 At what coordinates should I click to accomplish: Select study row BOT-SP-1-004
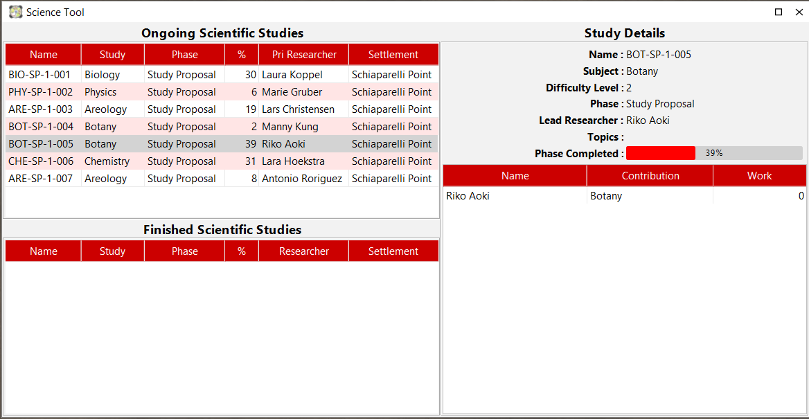(x=222, y=127)
